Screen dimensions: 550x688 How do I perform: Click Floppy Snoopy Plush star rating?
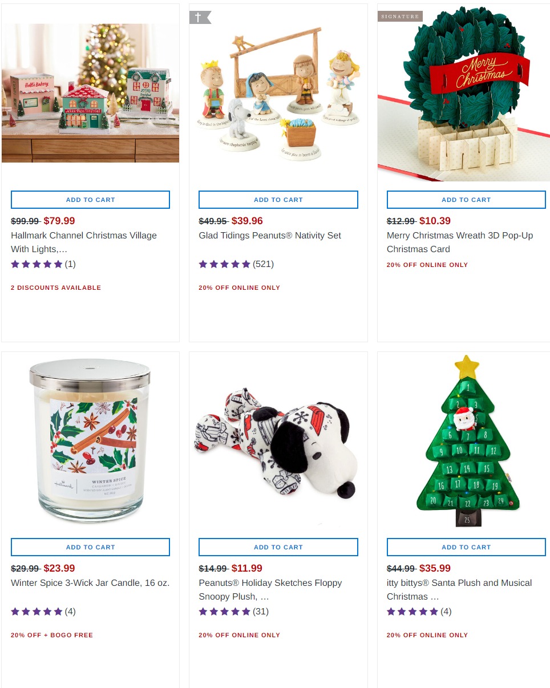(234, 612)
